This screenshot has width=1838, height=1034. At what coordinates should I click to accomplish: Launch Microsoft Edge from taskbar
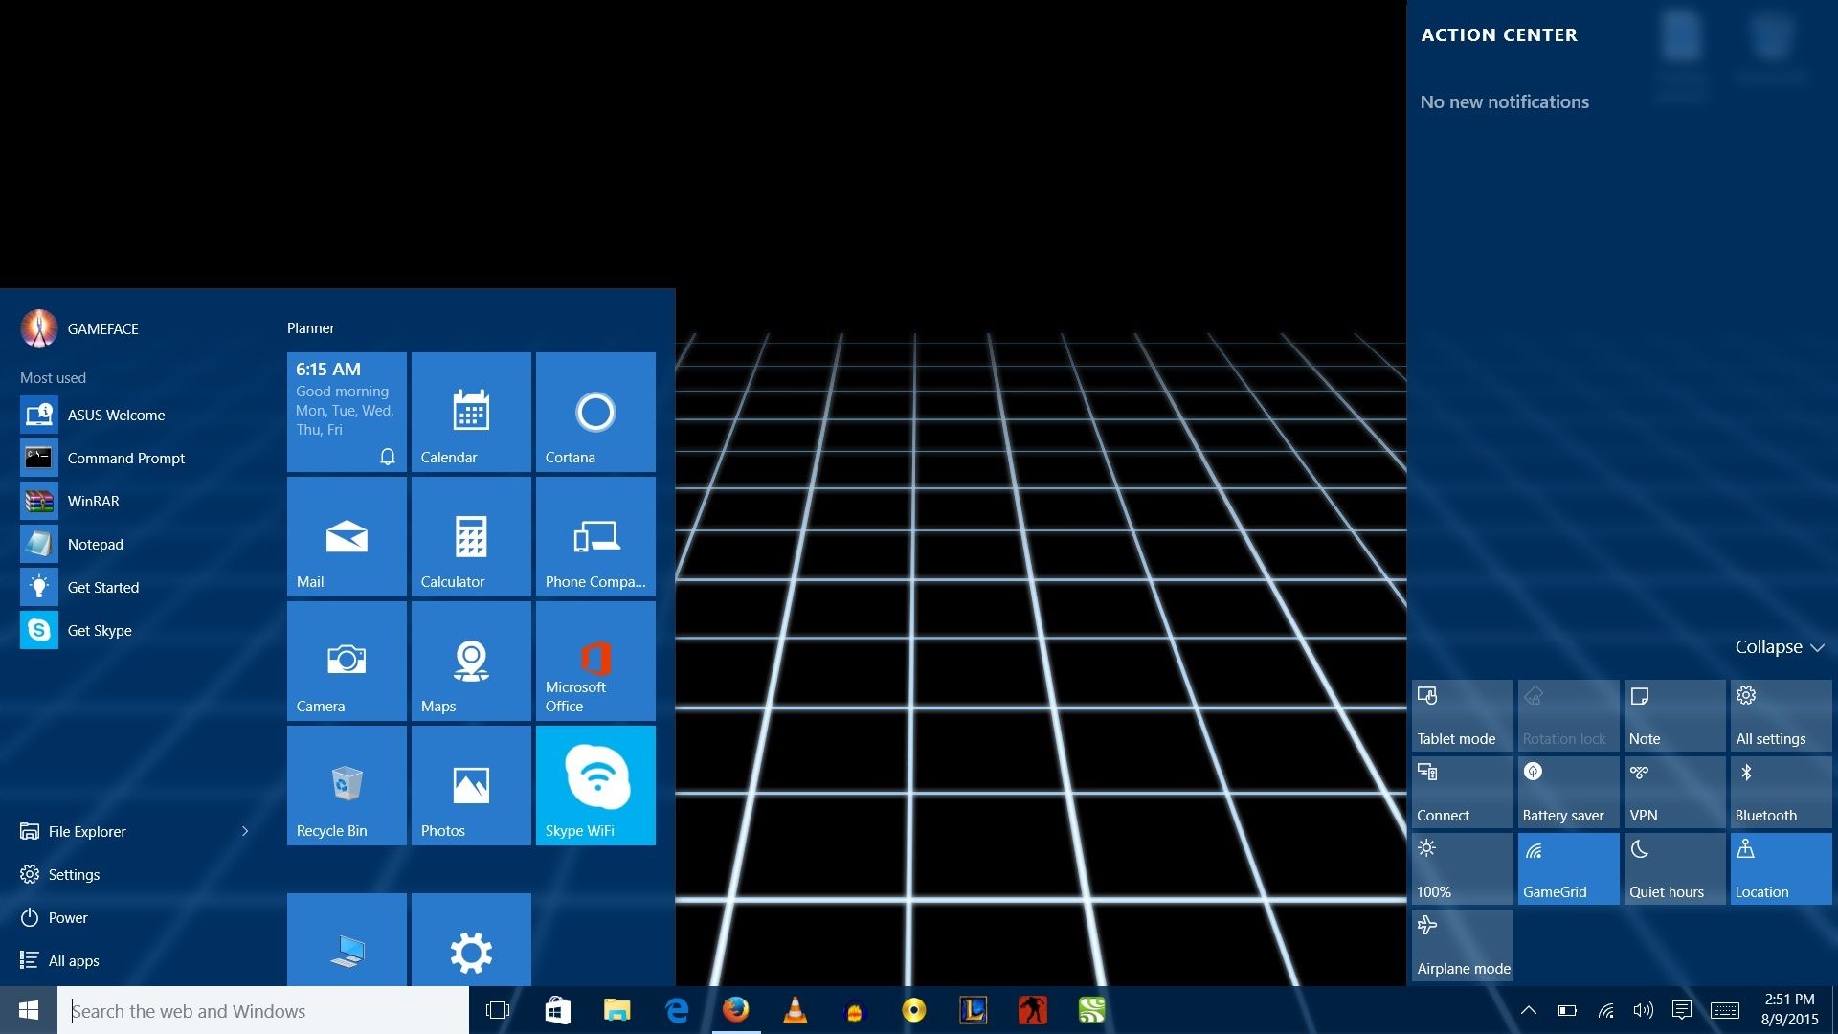coord(677,1010)
